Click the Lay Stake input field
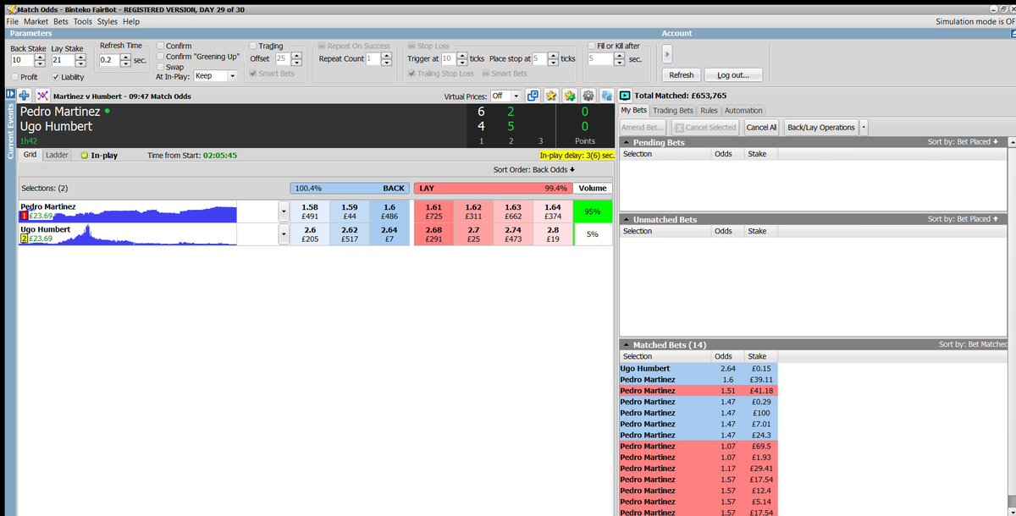The image size is (1016, 516). [62, 60]
